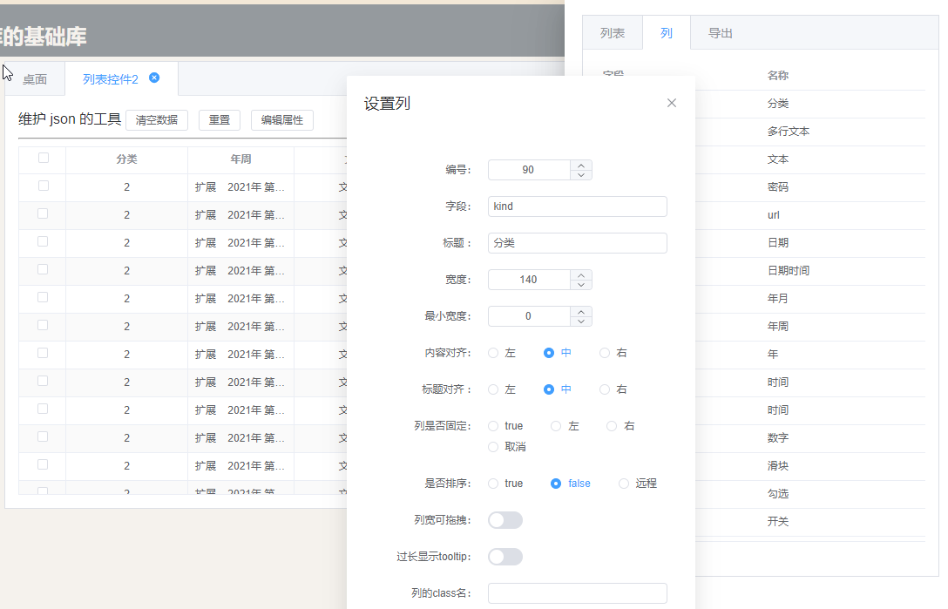Increase the 最小宽度 value
Viewport: 948px width, 609px height.
point(580,312)
